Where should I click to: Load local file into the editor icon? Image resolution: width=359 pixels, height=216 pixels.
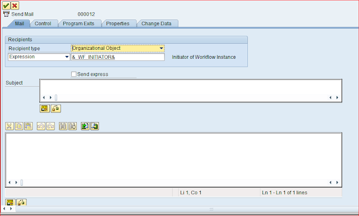point(85,126)
